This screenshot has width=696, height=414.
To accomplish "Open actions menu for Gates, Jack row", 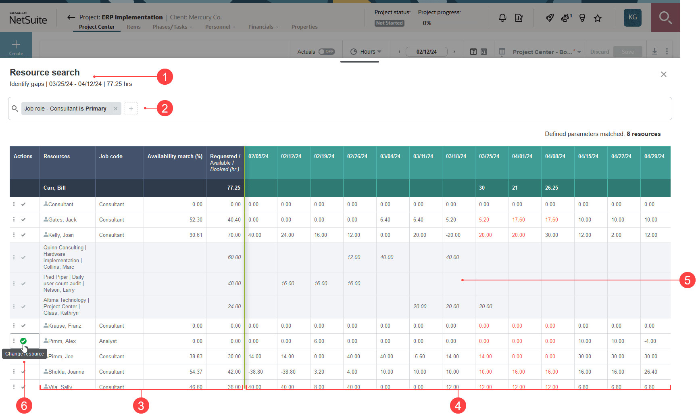I will pos(14,220).
